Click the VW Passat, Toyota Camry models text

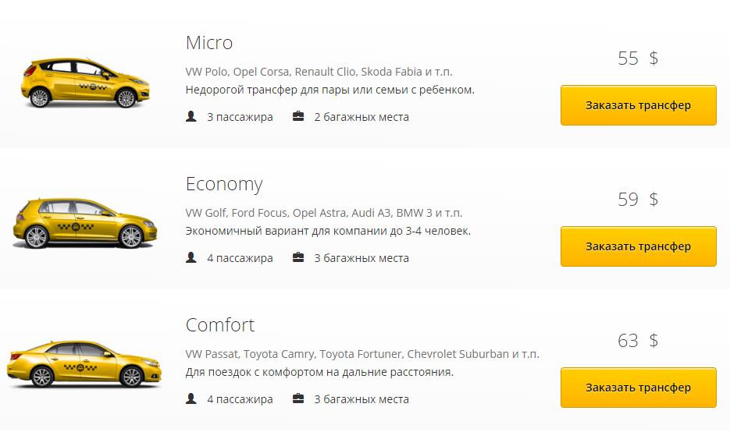click(x=362, y=354)
